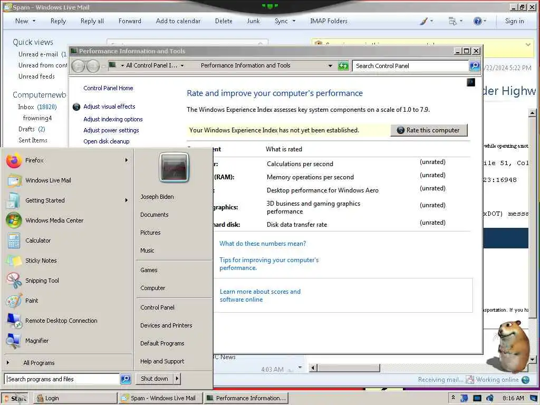The width and height of the screenshot is (540, 405).
Task: Open the menus icon in Live Mail toolbar
Action: click(452, 21)
